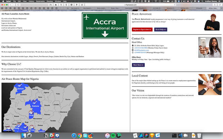This screenshot has height=139, width=223.
Task: Open Wi-Fi status menu
Action: 156,1
